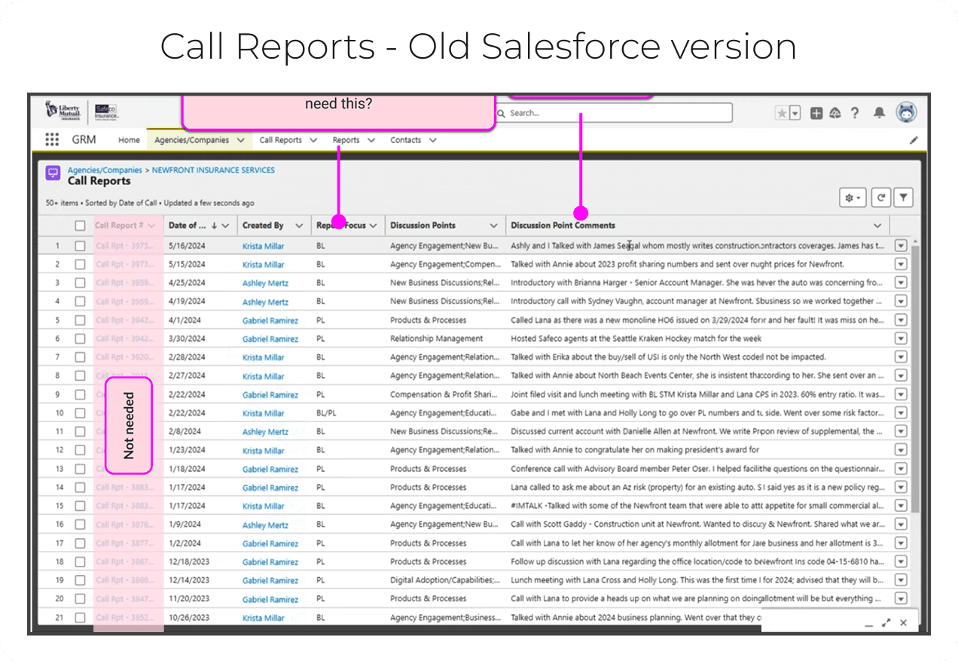The image size is (958, 663).
Task: Open row actions for 3/30/2024 report
Action: [x=901, y=339]
